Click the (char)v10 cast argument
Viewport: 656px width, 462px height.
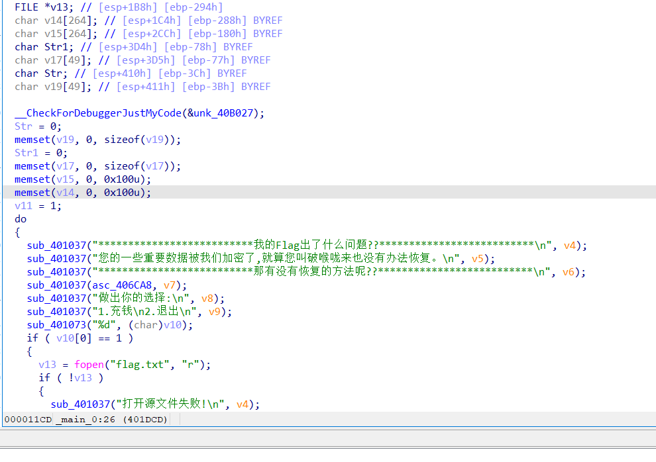click(x=155, y=325)
